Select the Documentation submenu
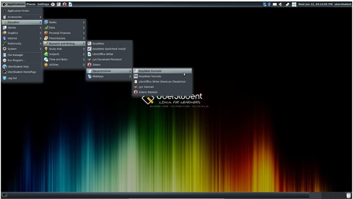This screenshot has width=353, height=199. (109, 71)
